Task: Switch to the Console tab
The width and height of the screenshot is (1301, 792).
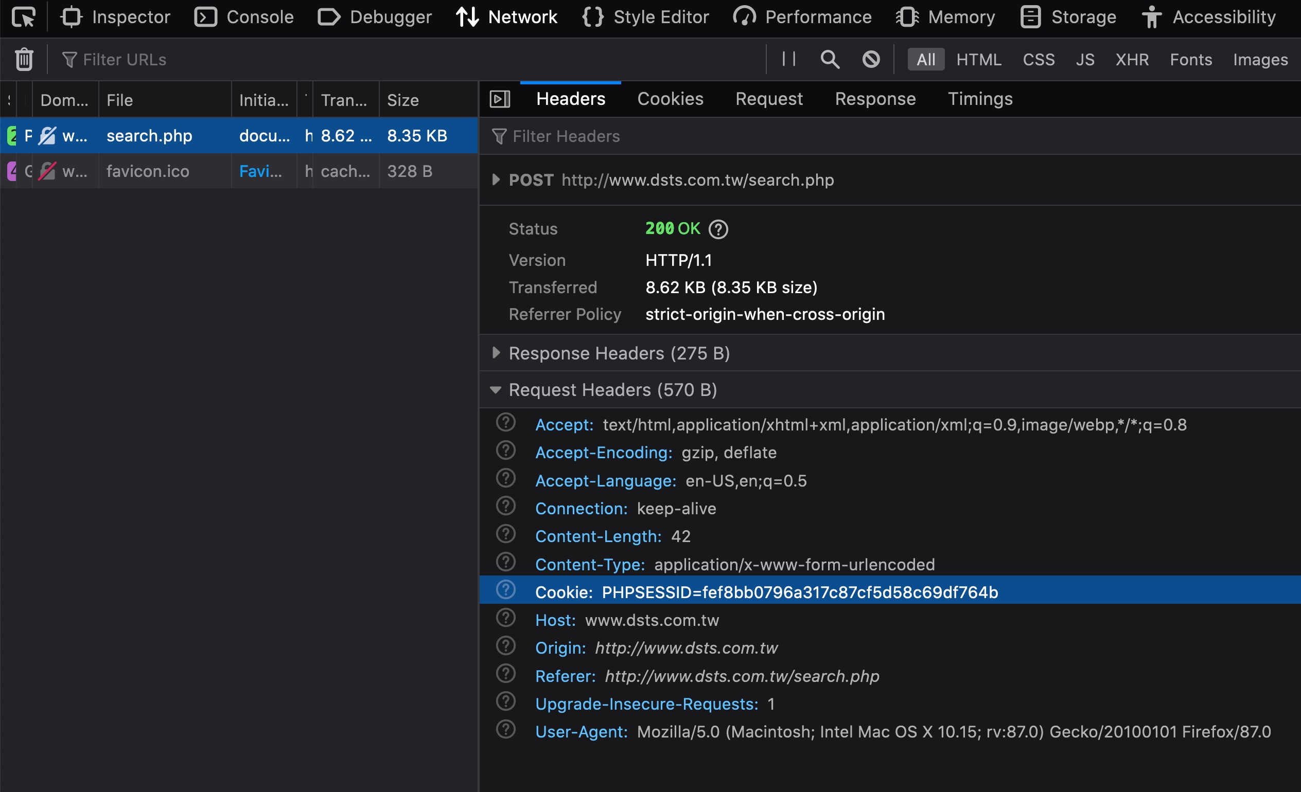Action: point(244,17)
